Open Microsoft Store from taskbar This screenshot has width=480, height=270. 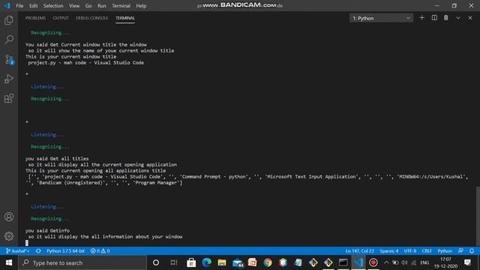click(191, 262)
